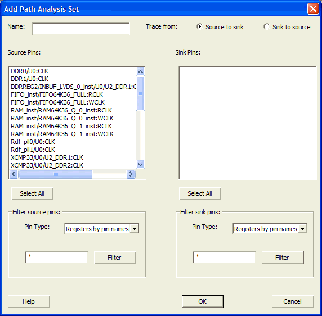Click inside the empty Sink Pins list
The width and height of the screenshot is (322, 316).
[x=248, y=123]
